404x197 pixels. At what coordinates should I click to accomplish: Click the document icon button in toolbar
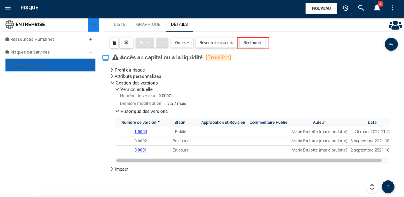point(115,43)
